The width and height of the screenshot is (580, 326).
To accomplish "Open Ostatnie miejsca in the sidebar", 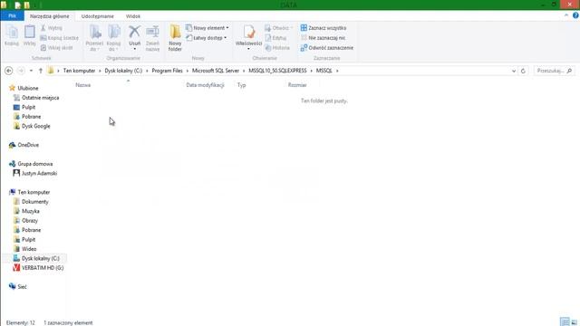I will (x=40, y=98).
